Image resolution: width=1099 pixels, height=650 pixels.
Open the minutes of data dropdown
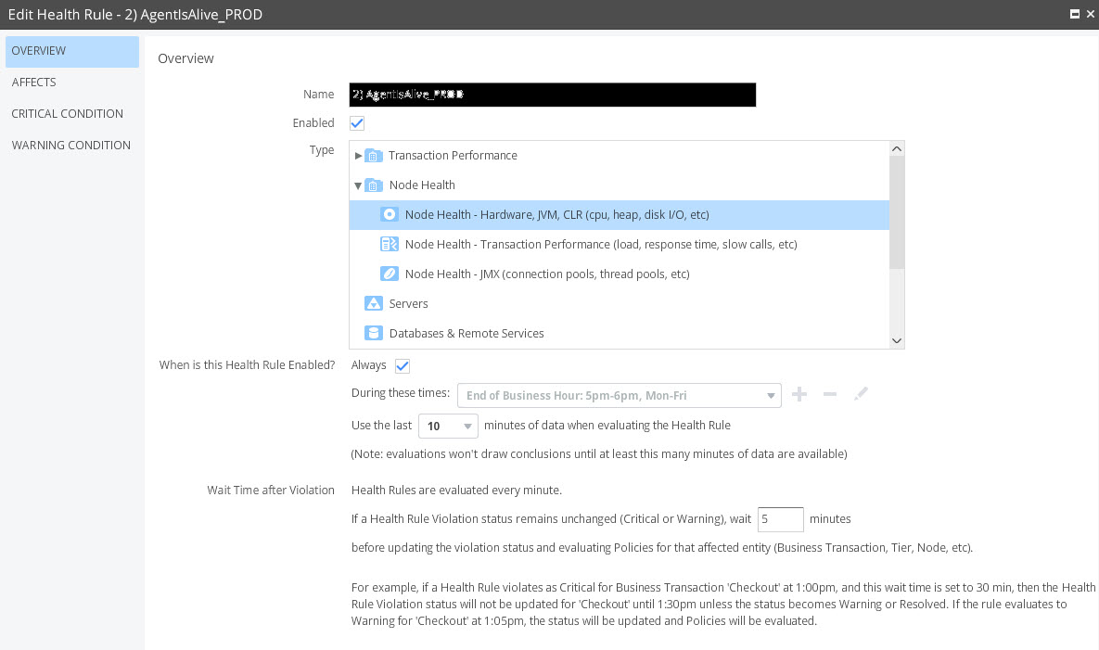tap(449, 427)
